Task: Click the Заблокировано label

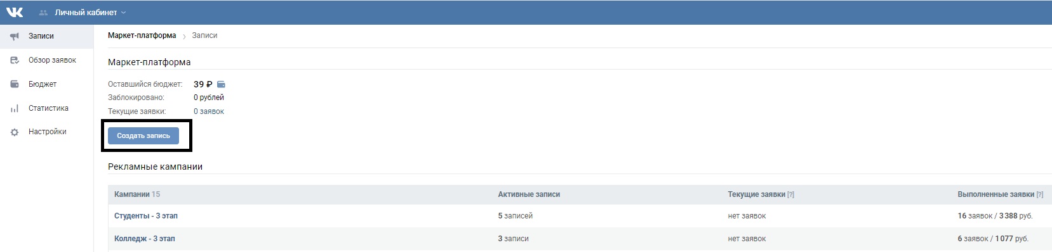Action: [x=136, y=98]
